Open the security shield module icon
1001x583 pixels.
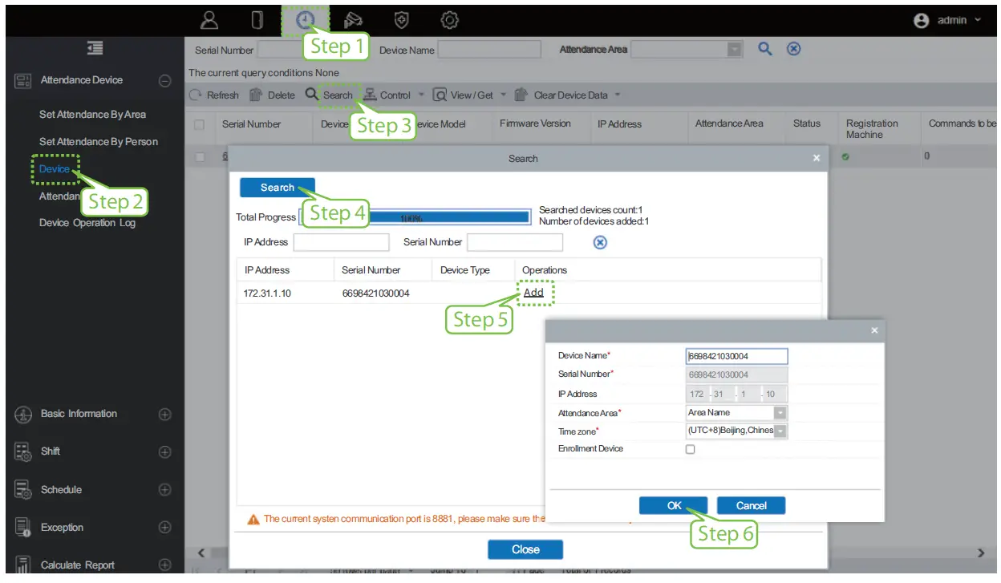[401, 20]
